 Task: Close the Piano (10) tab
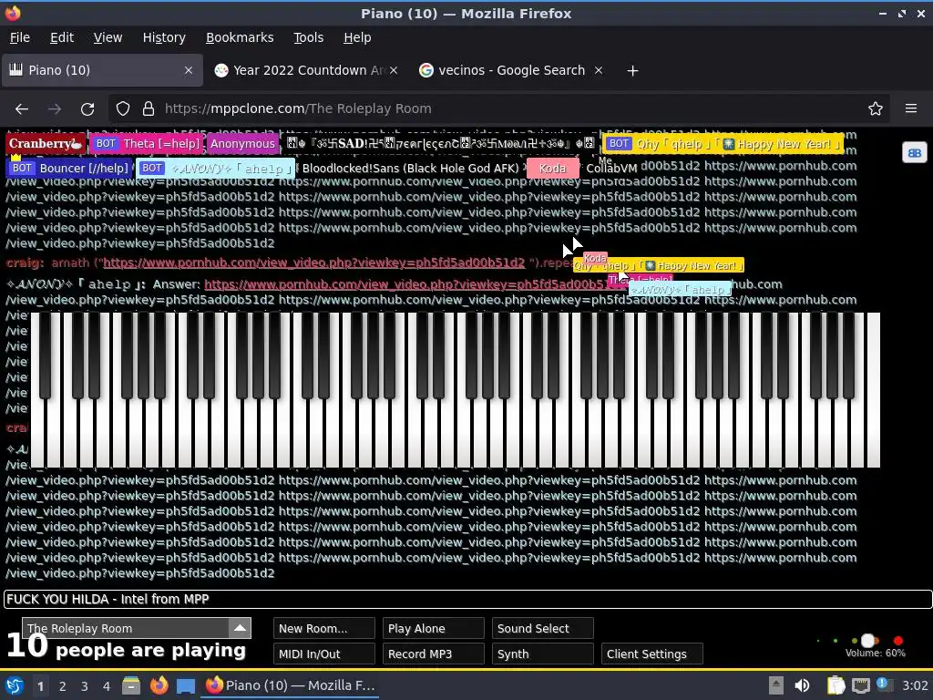[188, 70]
